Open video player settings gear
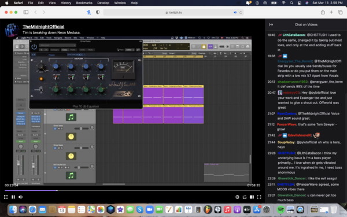The image size is (347, 217). pyautogui.click(x=237, y=197)
